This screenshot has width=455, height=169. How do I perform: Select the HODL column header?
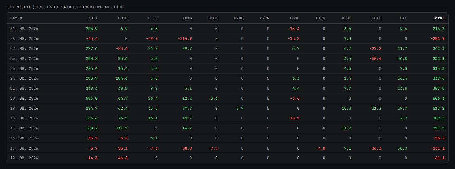(x=295, y=18)
